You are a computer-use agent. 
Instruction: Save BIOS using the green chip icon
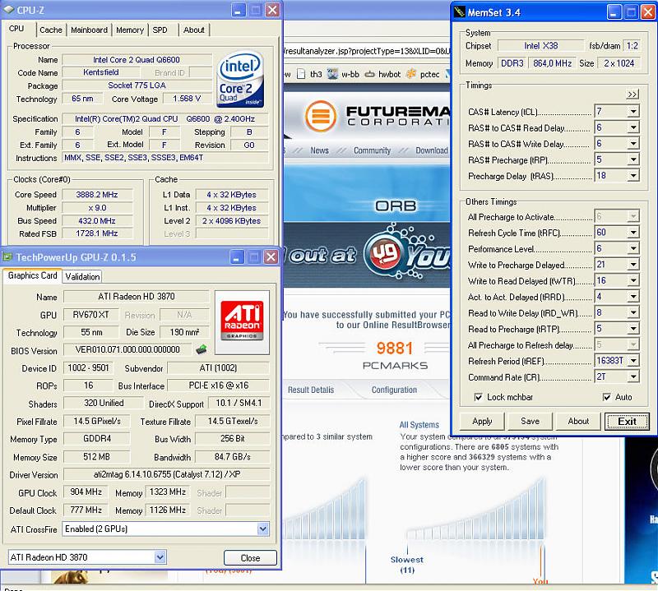point(202,349)
